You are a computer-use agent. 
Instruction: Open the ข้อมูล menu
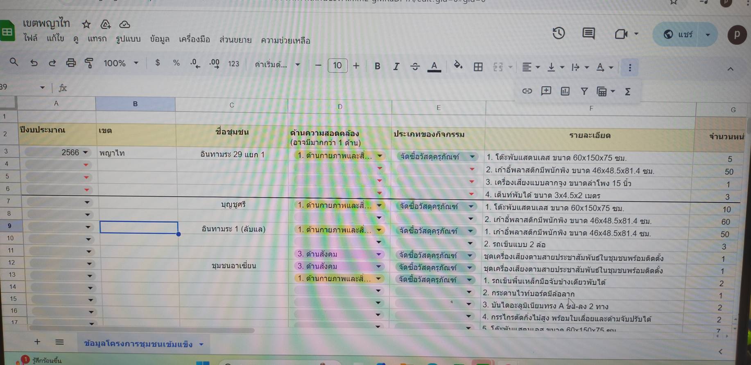point(159,39)
